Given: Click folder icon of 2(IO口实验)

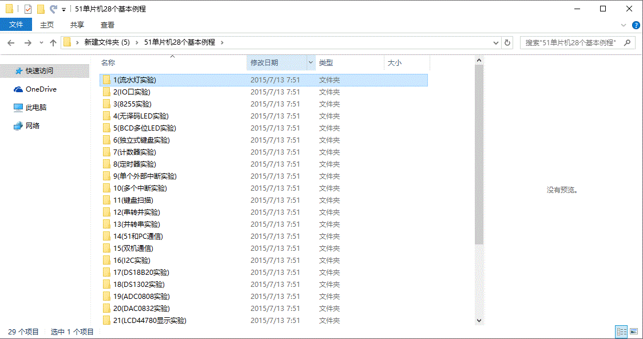Looking at the screenshot, I should 106,92.
